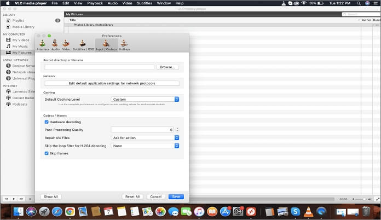The width and height of the screenshot is (381, 220).
Task: Select Subtitles / OSD preferences icon
Action: (83, 45)
